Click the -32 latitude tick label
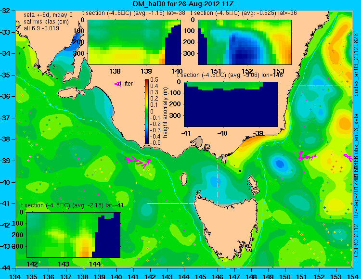 click(5, 11)
